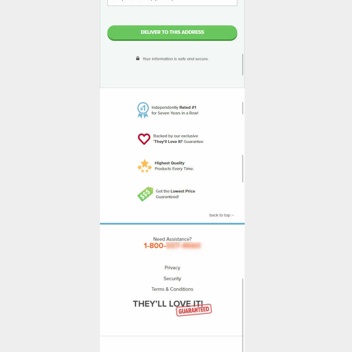Viewport: 352px width, 352px height.
Task: Call the 1-800 assistance phone number
Action: click(x=172, y=246)
